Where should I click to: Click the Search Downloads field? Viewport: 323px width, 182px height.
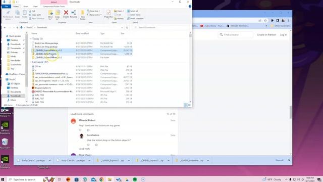coord(161,27)
